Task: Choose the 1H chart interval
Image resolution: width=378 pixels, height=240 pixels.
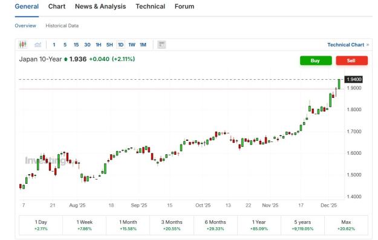Action: [99, 45]
